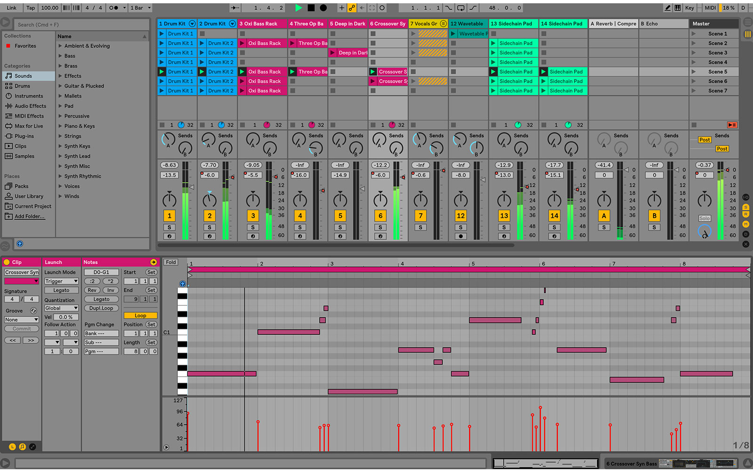The height and width of the screenshot is (473, 753).
Task: Click the velocity lane play toggle icon
Action: point(166,447)
